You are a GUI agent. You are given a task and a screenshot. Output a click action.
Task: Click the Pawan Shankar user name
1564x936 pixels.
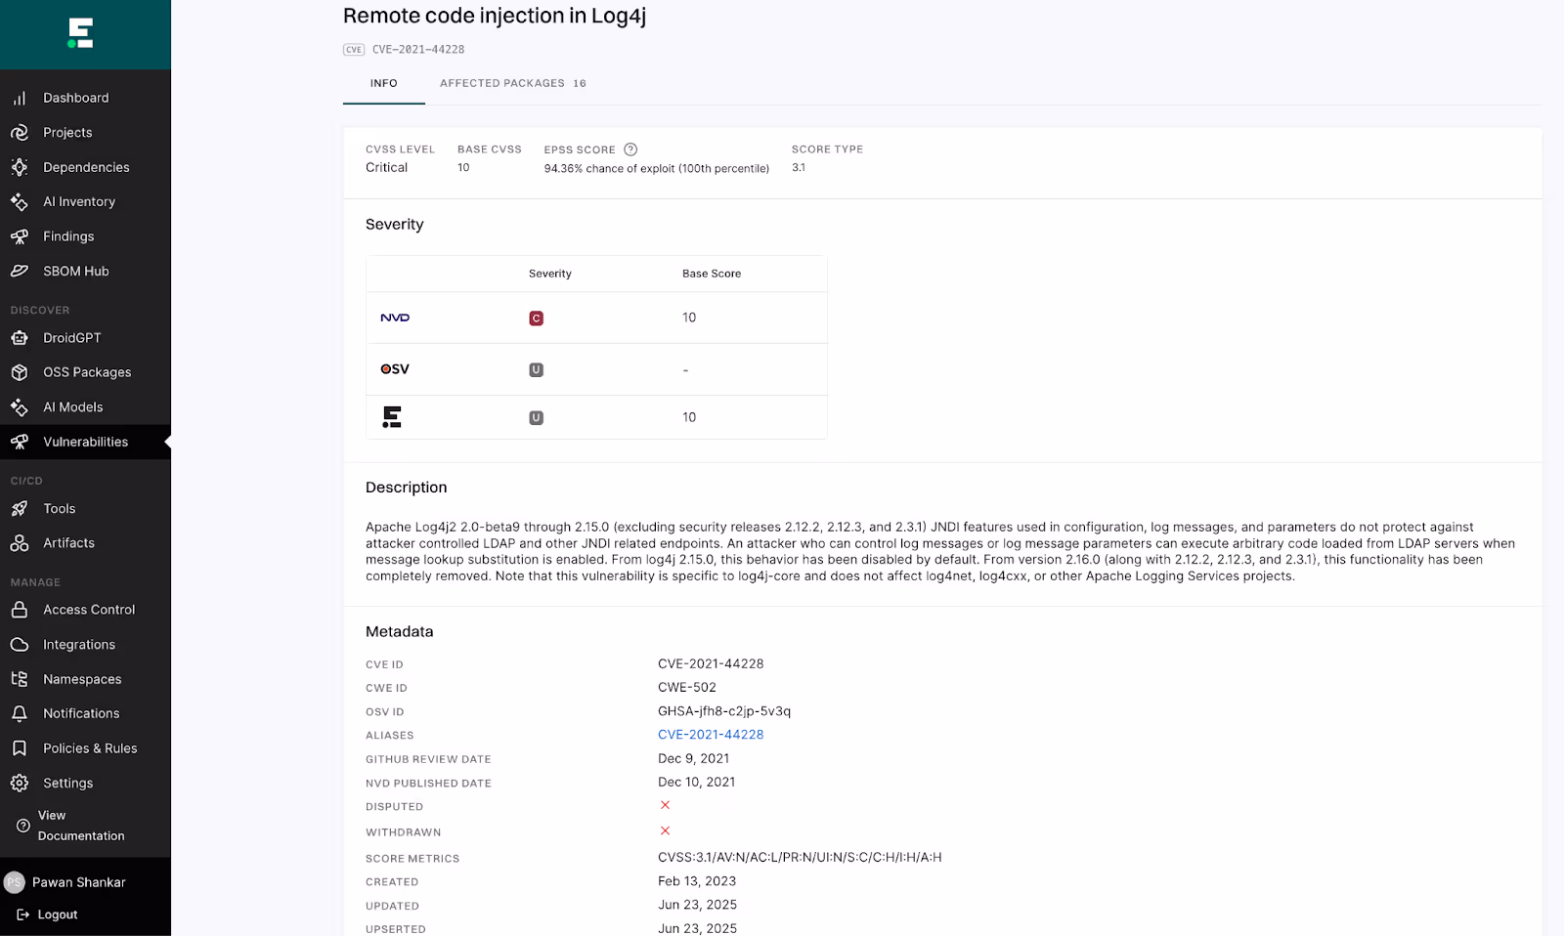[x=79, y=882]
